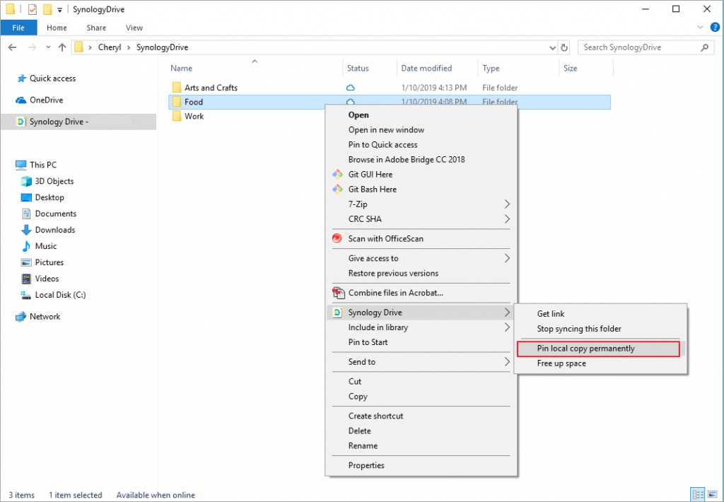
Task: Open recent locations dropdown arrow
Action: point(48,47)
